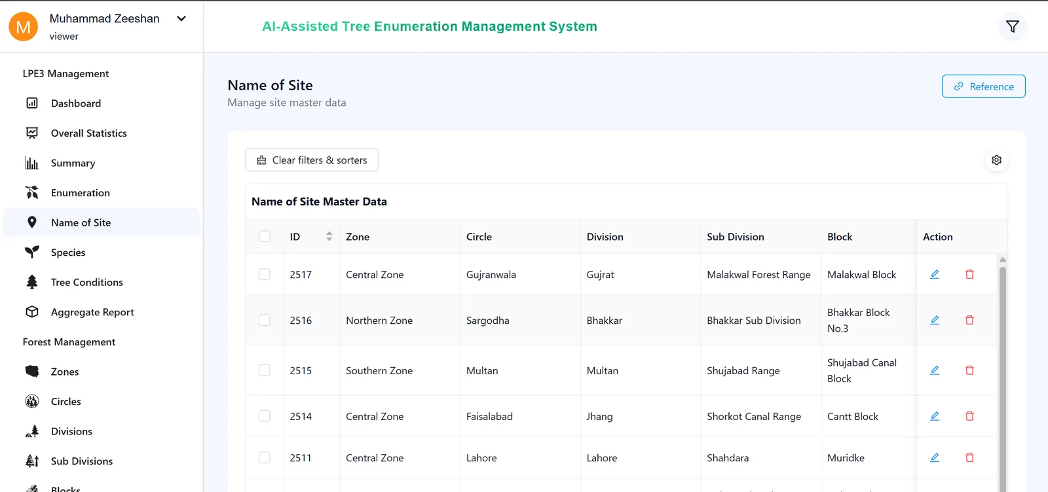Image resolution: width=1048 pixels, height=492 pixels.
Task: Edit site row 2517
Action: point(935,275)
